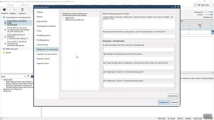
Task: Maximize the Локальная смета dialog
Action: (175, 7)
